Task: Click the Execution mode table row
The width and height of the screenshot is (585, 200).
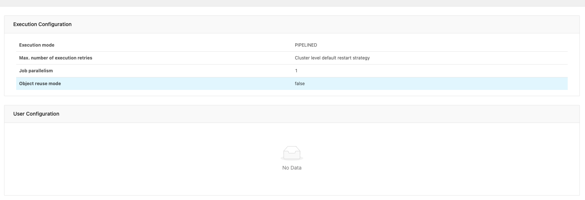Action: (x=184, y=45)
